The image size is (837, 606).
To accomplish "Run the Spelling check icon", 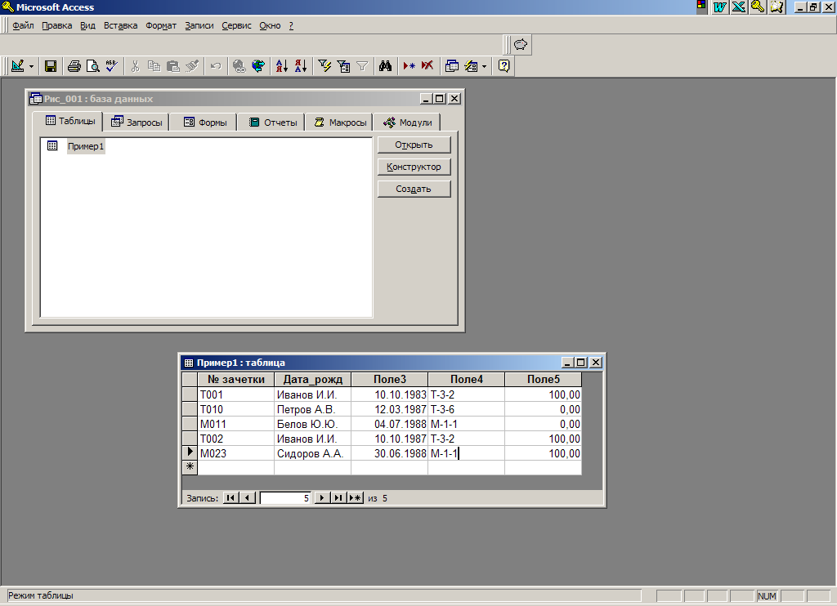I will click(x=111, y=66).
